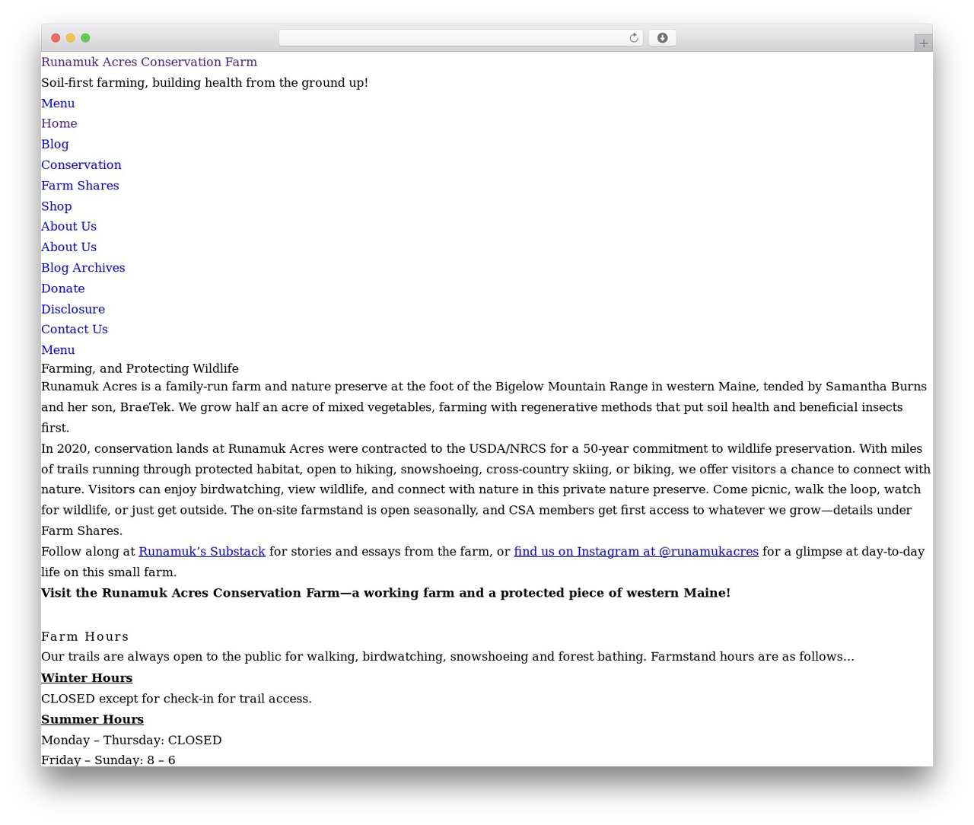Open Farm Shares navigation link
The image size is (974, 825).
(80, 186)
